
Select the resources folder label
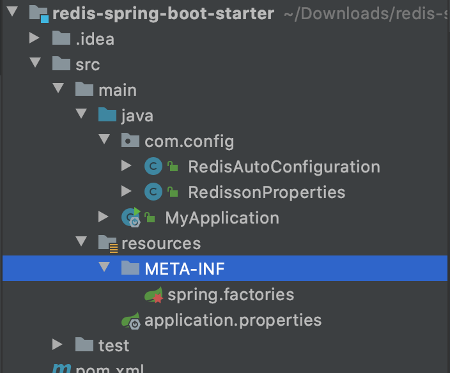click(x=161, y=243)
